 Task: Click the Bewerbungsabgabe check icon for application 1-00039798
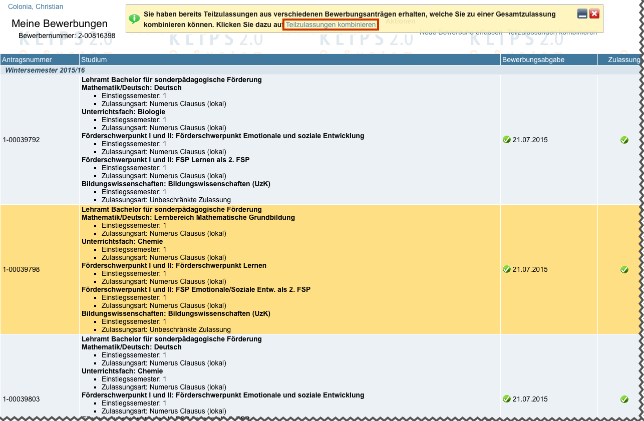point(506,269)
